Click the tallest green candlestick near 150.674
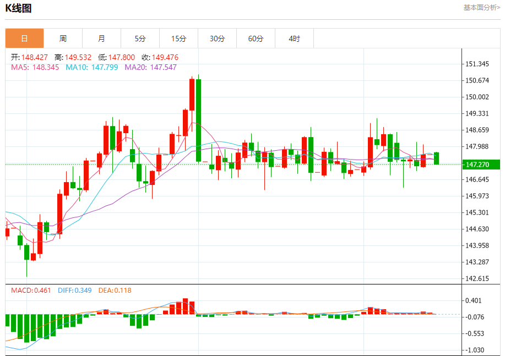Image resolution: width=505 pixels, height=356 pixels. click(x=198, y=120)
